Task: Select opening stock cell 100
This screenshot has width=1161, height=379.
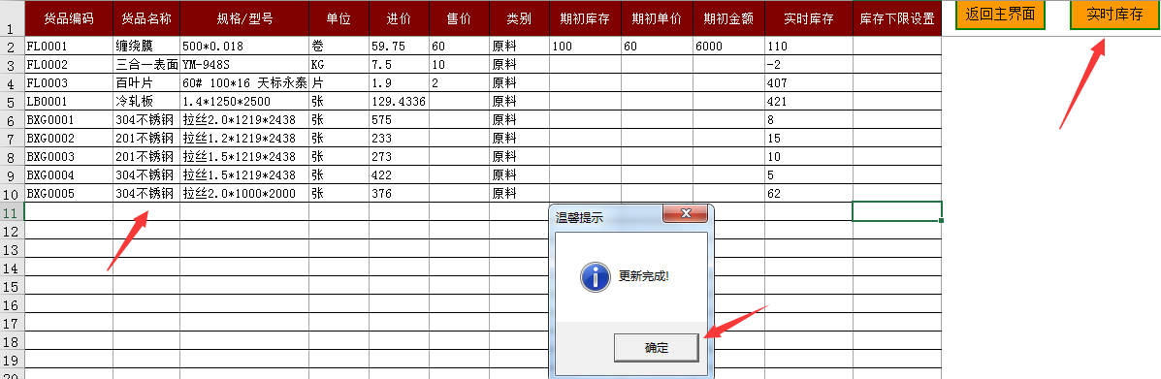Action: (585, 46)
